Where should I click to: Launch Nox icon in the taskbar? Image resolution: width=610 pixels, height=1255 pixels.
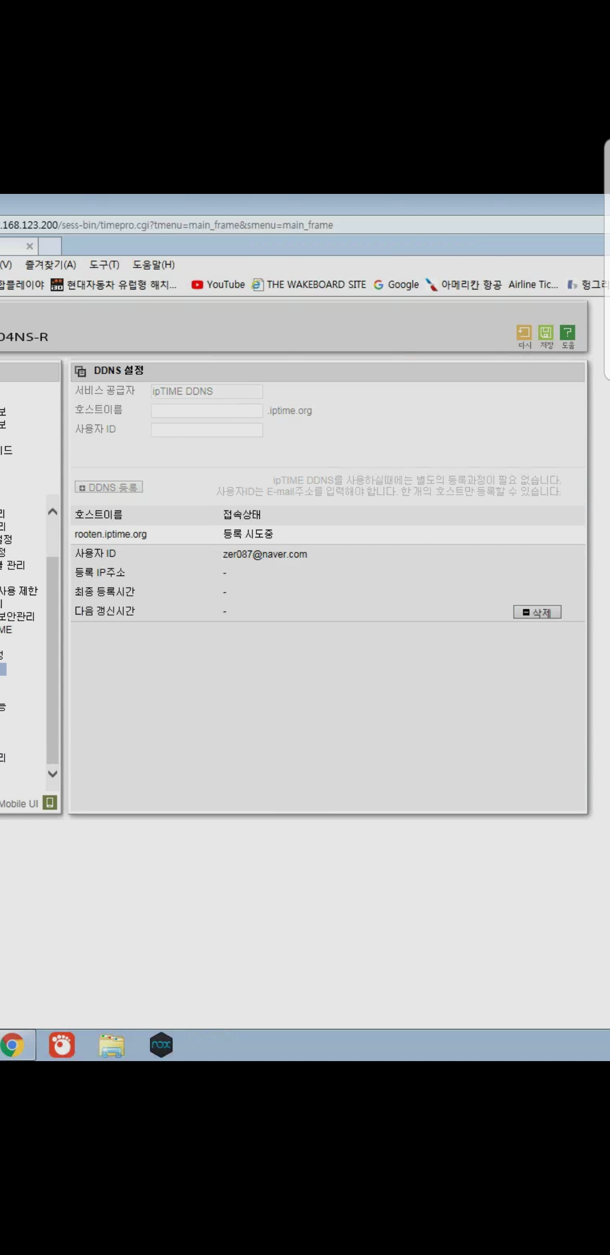click(x=161, y=1045)
